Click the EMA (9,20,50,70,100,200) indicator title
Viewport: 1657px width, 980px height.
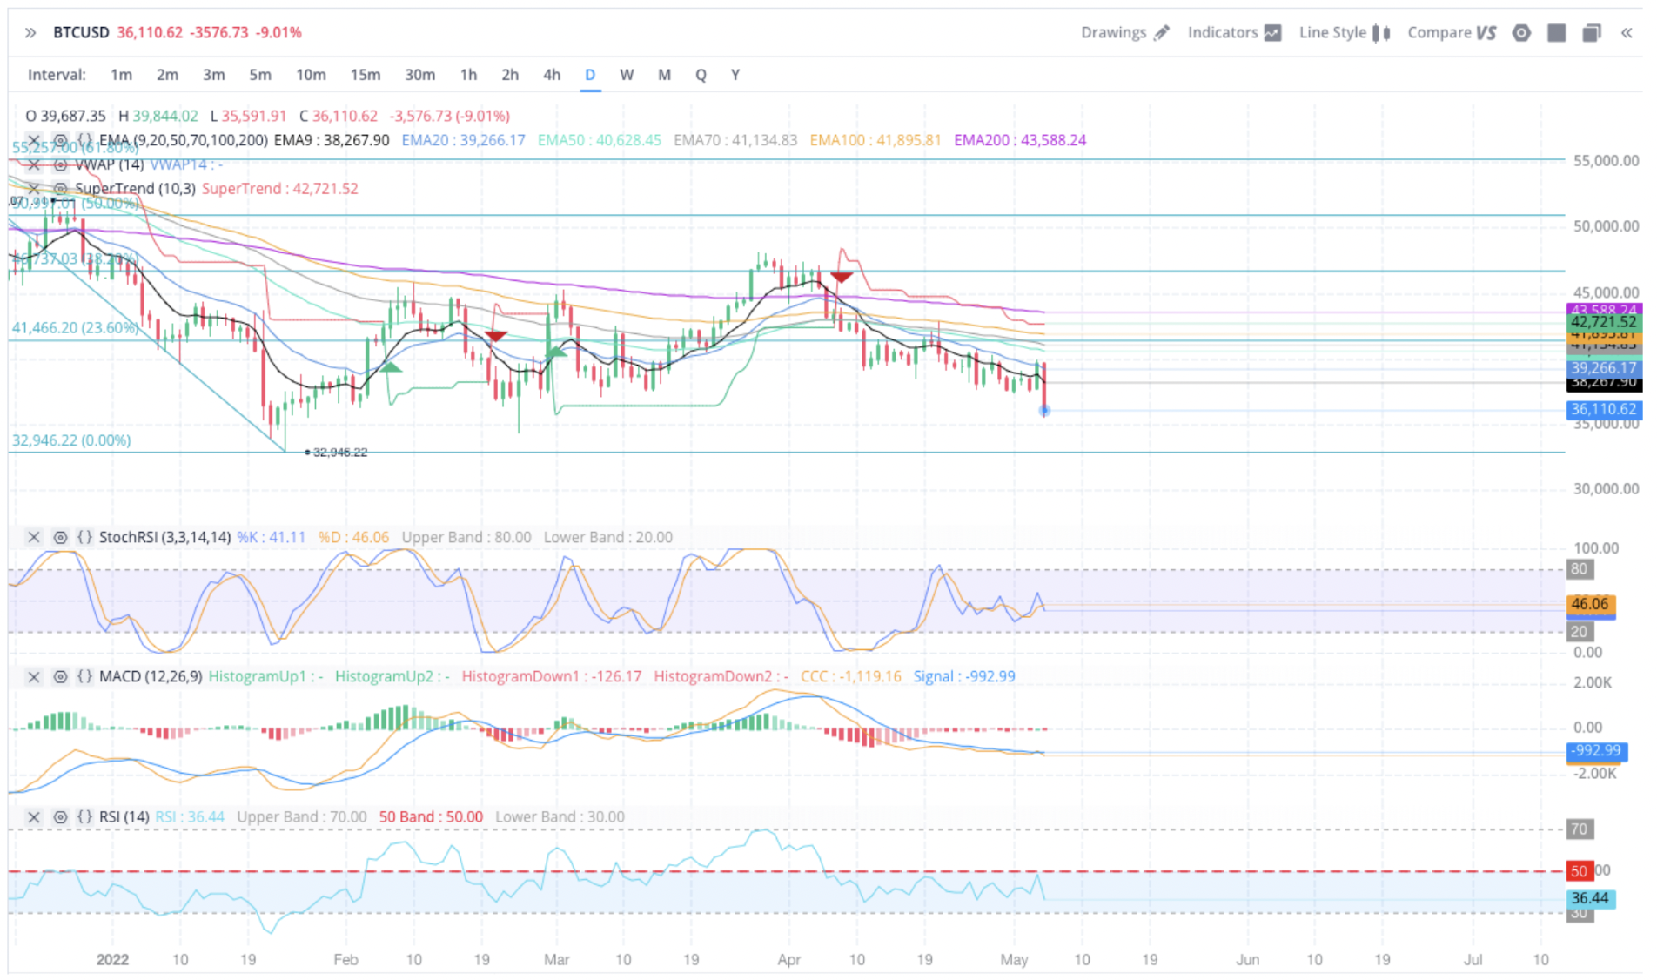184,140
